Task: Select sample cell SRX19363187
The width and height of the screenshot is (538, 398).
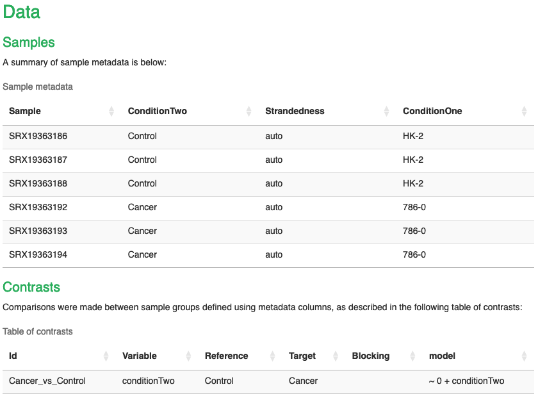Action: click(38, 160)
